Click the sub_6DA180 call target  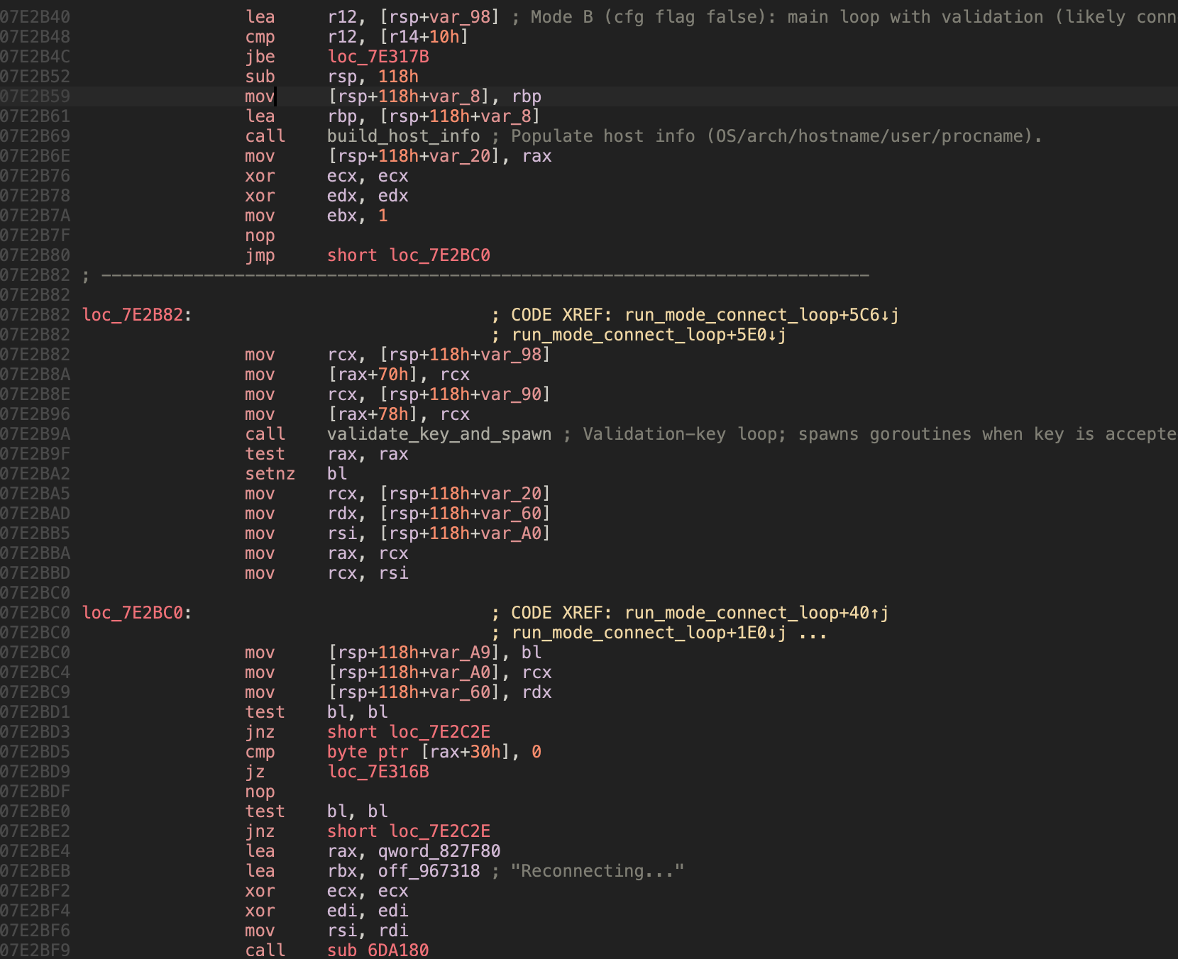378,950
